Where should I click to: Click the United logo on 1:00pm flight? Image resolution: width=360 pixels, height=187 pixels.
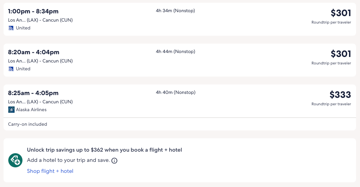click(x=11, y=28)
